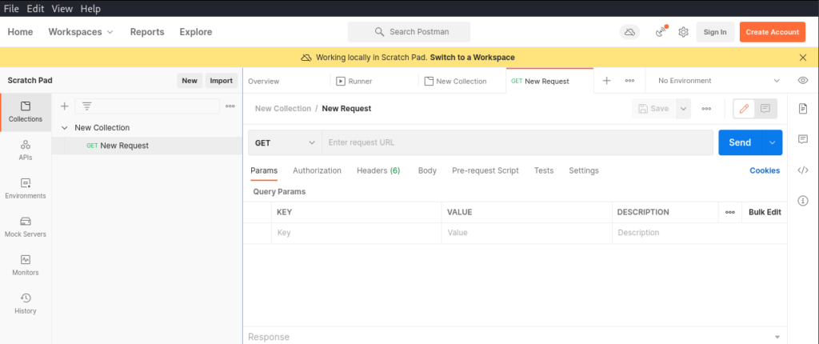Click the filter icon in collections search
This screenshot has height=344, width=819.
(86, 106)
